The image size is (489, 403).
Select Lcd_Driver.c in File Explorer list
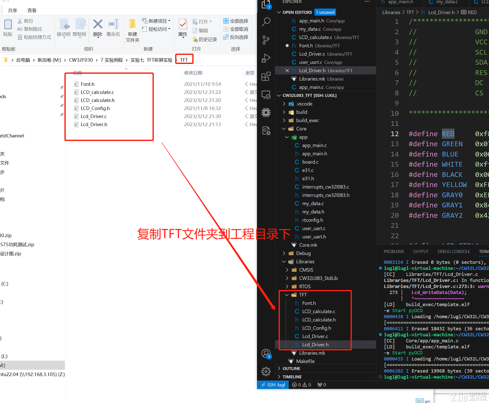point(94,116)
